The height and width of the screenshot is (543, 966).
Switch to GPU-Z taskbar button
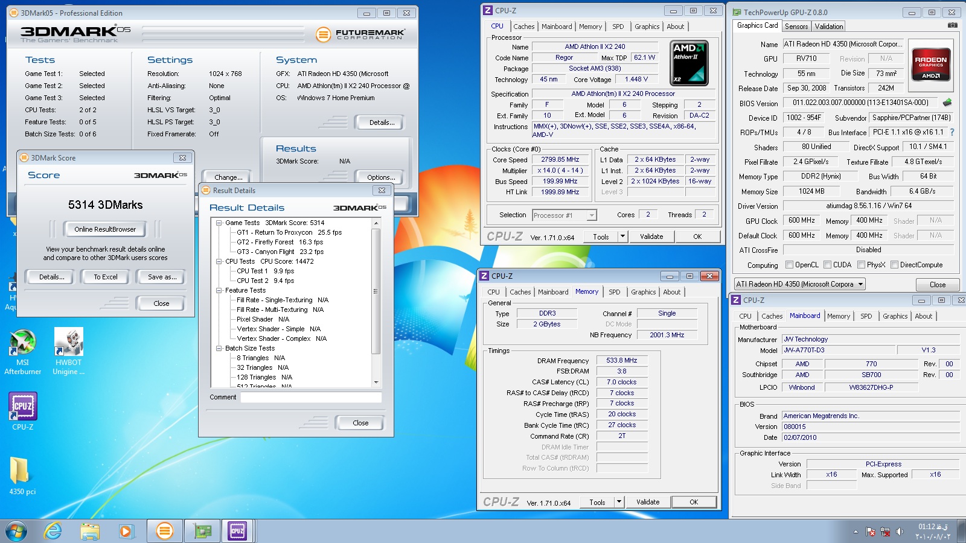point(202,531)
